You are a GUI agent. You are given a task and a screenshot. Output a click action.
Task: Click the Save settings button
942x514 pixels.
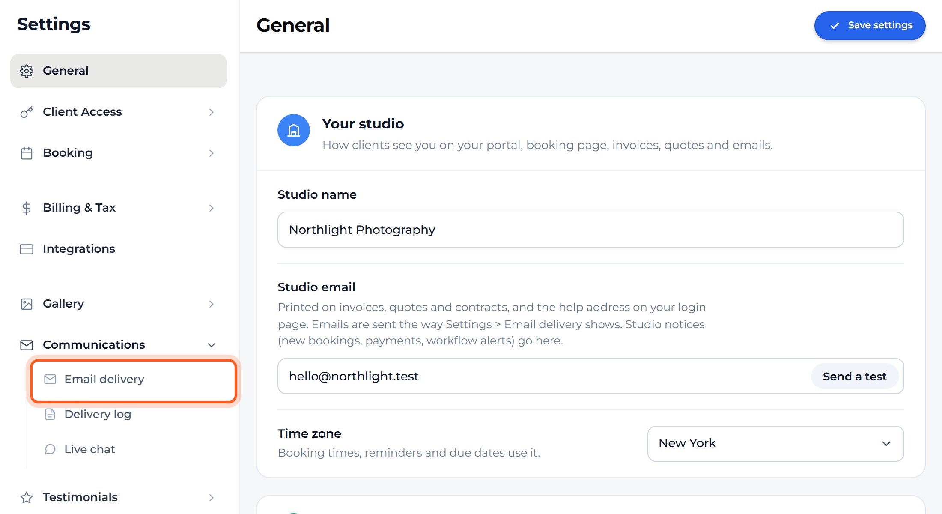(x=870, y=26)
